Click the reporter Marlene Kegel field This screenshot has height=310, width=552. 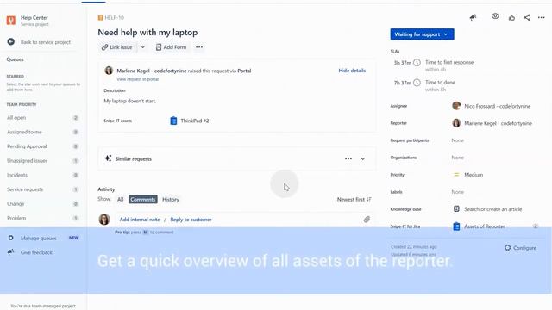[x=492, y=123]
